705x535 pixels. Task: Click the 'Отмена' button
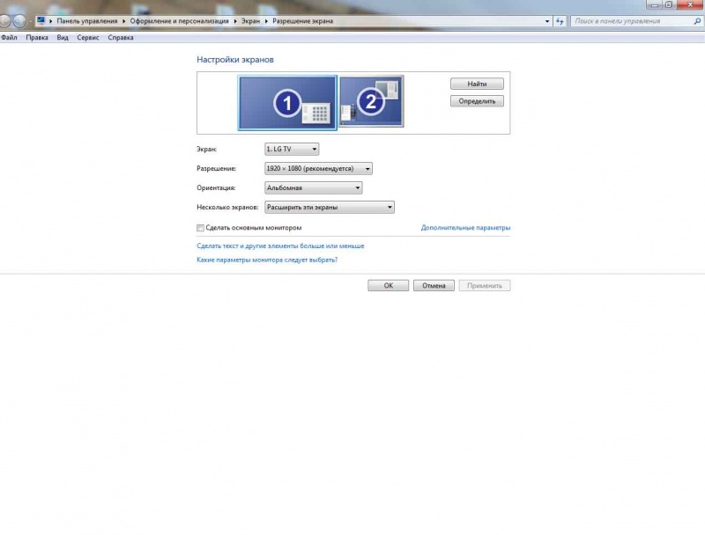(434, 286)
